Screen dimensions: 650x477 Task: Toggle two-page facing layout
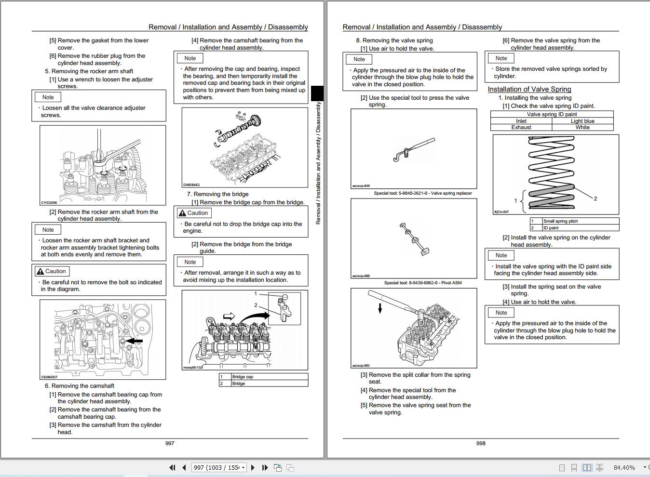coord(587,467)
